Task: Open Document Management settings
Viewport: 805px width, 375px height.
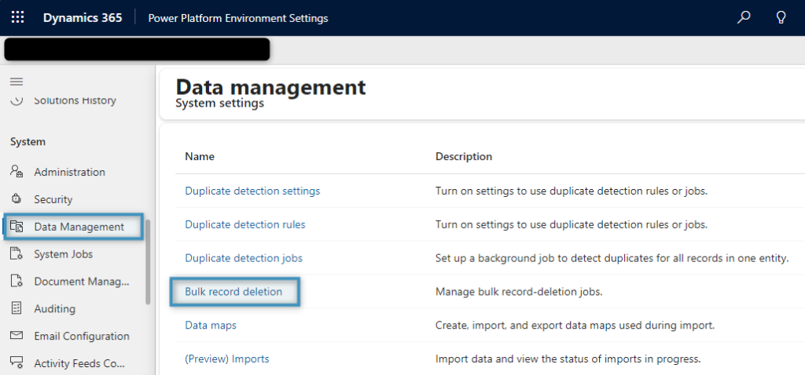Action: click(82, 281)
